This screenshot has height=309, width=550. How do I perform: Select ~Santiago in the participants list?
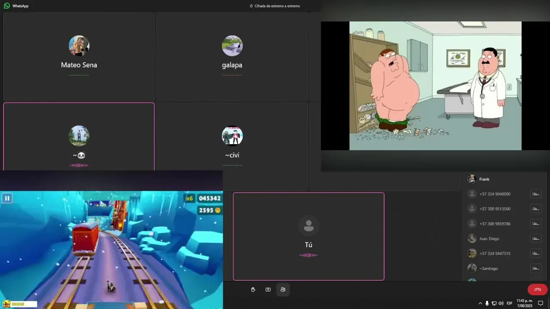pos(504,268)
